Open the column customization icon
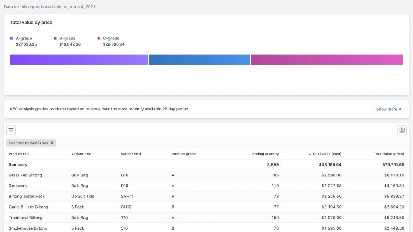Image resolution: width=413 pixels, height=232 pixels. [x=402, y=130]
